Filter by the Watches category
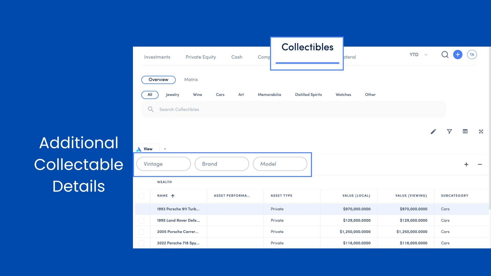Image resolution: width=491 pixels, height=276 pixels. pyautogui.click(x=343, y=95)
